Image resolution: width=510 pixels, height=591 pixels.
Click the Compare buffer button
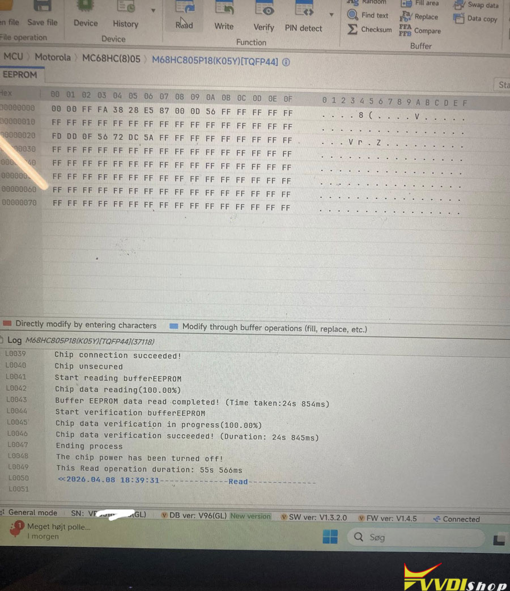tap(420, 31)
